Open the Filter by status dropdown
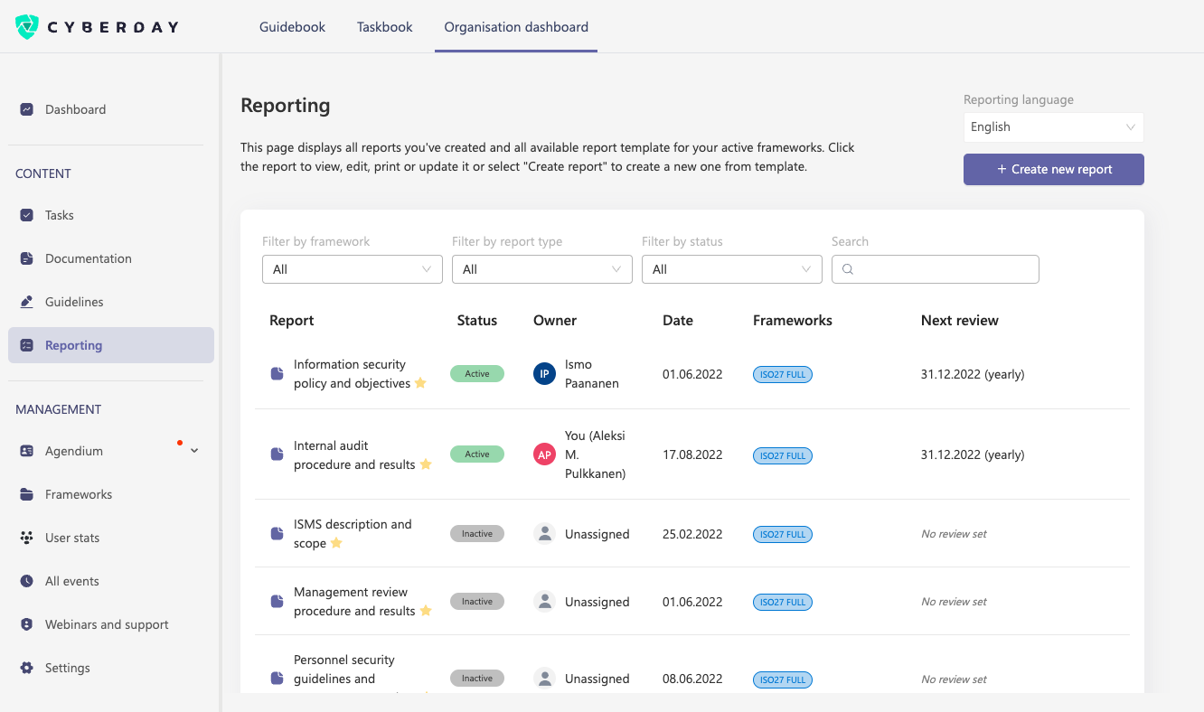The image size is (1204, 712). [x=731, y=269]
